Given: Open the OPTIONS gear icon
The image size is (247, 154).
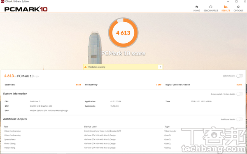Looking at the screenshot, I should [238, 7].
